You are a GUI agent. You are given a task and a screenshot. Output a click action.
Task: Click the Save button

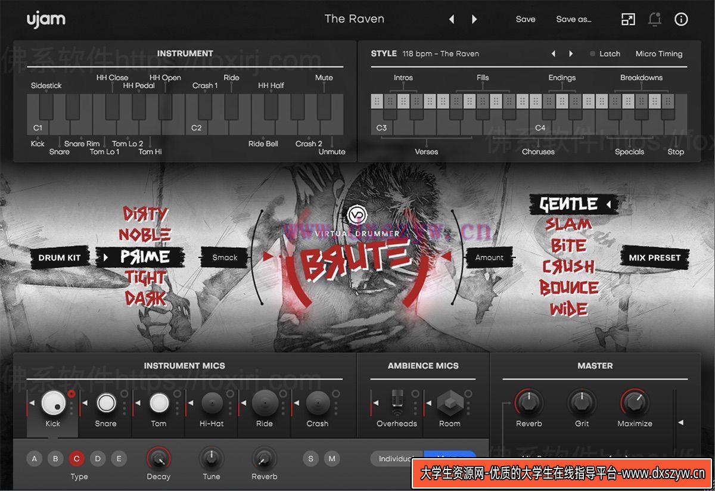(x=526, y=19)
